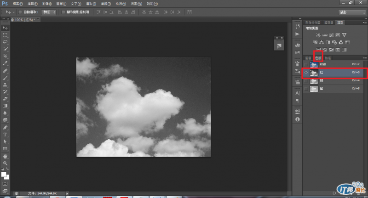The image size is (368, 198).
Task: Select the Clone Stamp tool
Action: [x=5, y=85]
